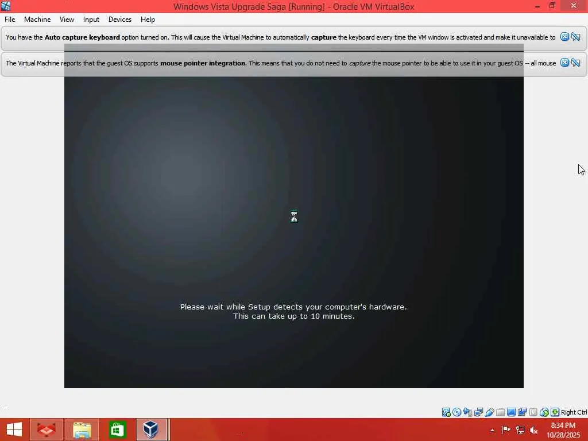Show hidden system tray icons
588x441 pixels.
coord(492,430)
